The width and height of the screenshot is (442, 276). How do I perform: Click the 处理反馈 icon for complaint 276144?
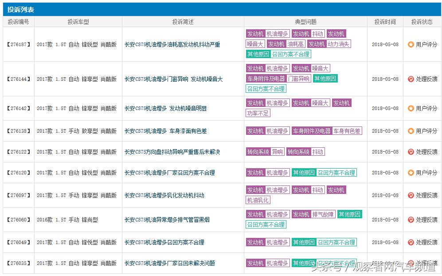click(x=411, y=79)
